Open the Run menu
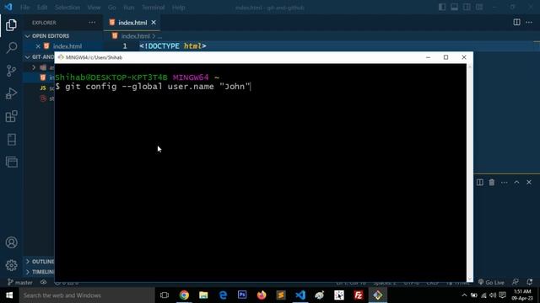Screen dimensions: 540x303 [x=129, y=8]
